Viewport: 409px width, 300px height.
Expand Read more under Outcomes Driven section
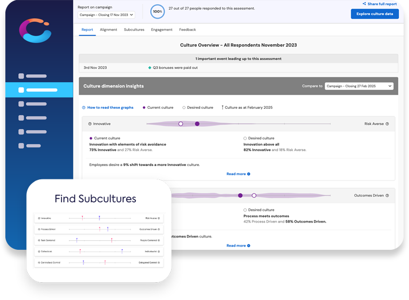click(238, 246)
